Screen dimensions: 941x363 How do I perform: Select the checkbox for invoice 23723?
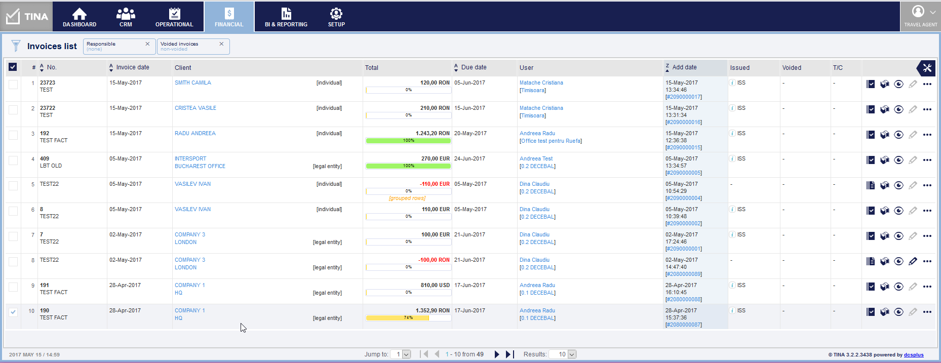coord(13,85)
